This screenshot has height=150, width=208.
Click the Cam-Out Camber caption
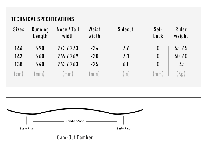coord(75,137)
